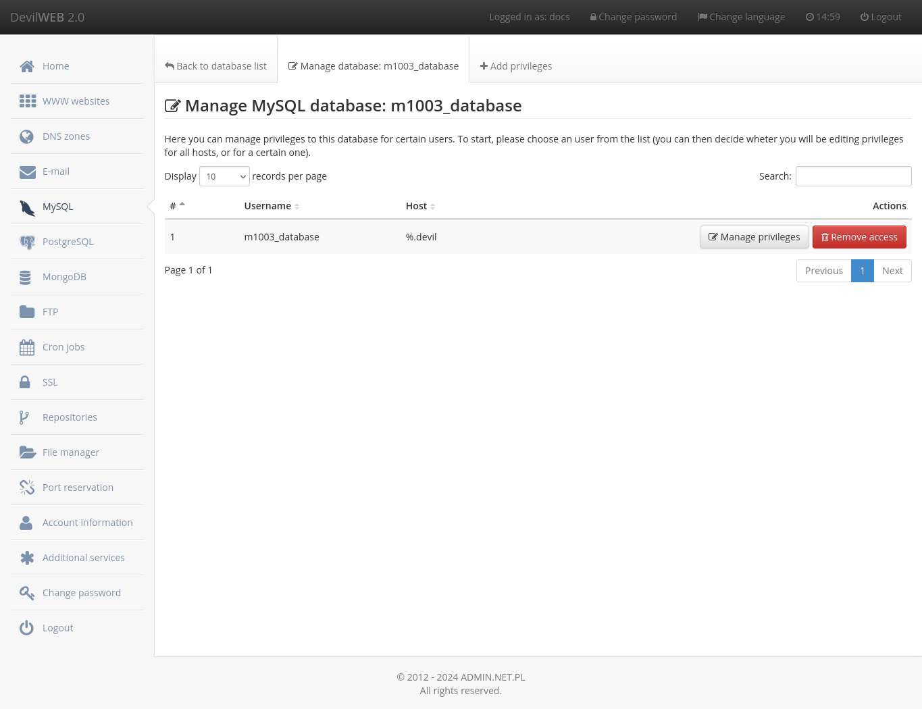Open the MySQL section icon in sidebar

[27, 208]
